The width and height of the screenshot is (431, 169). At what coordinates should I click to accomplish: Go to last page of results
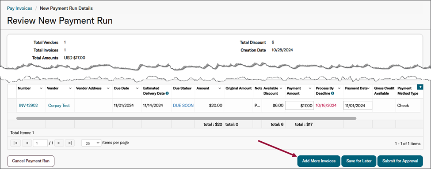click(70, 143)
